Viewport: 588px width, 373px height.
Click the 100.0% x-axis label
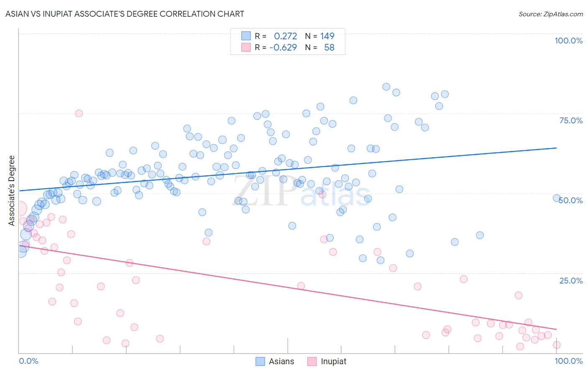[x=569, y=361]
